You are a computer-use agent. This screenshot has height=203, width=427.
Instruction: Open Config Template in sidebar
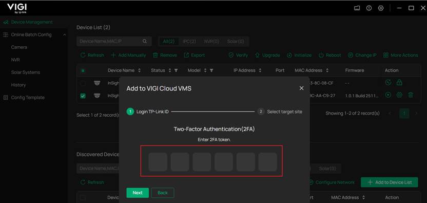click(28, 98)
